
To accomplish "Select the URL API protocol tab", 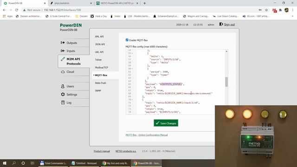I will 99,52.
